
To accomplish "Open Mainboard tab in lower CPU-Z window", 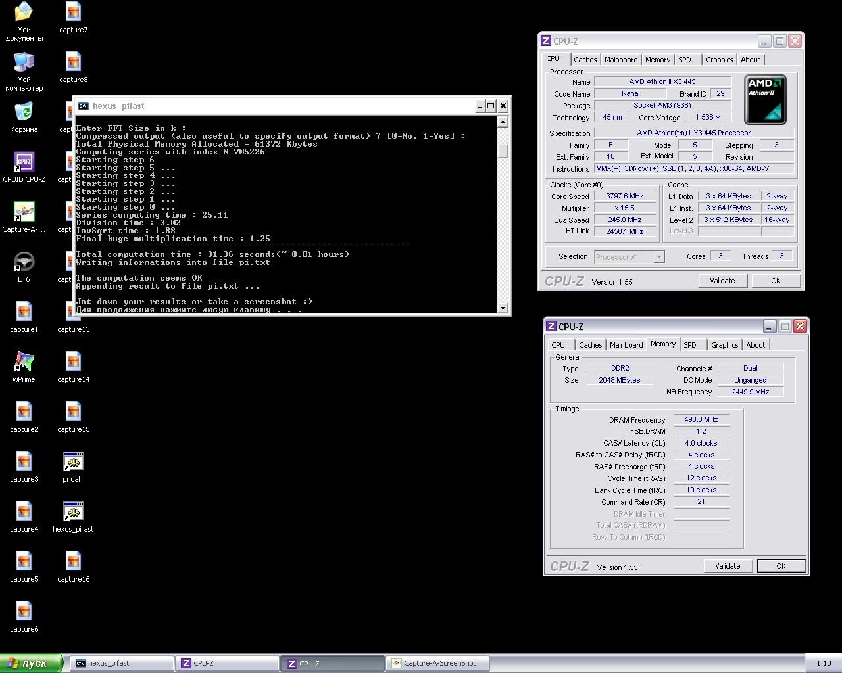I will coord(626,345).
